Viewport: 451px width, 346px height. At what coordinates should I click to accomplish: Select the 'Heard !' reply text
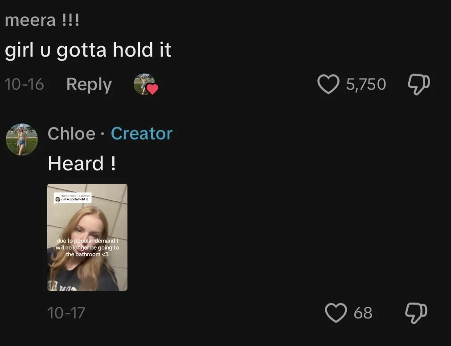82,163
